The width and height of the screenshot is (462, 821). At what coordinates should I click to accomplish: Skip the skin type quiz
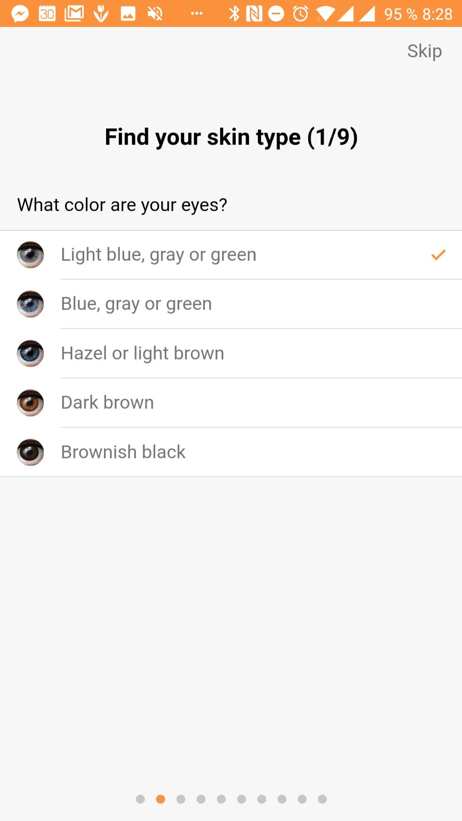click(x=424, y=51)
